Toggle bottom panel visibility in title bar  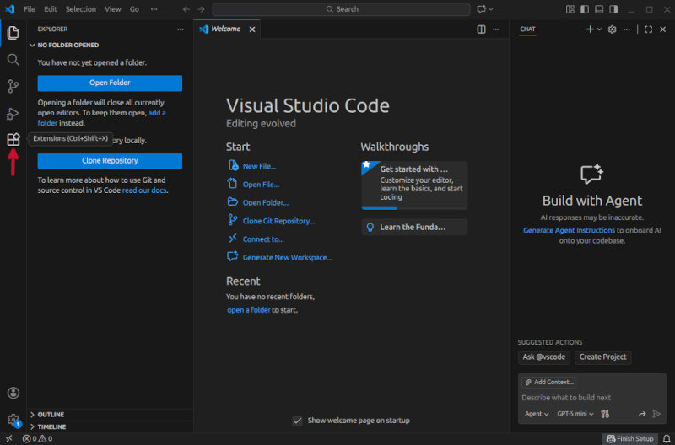click(598, 9)
